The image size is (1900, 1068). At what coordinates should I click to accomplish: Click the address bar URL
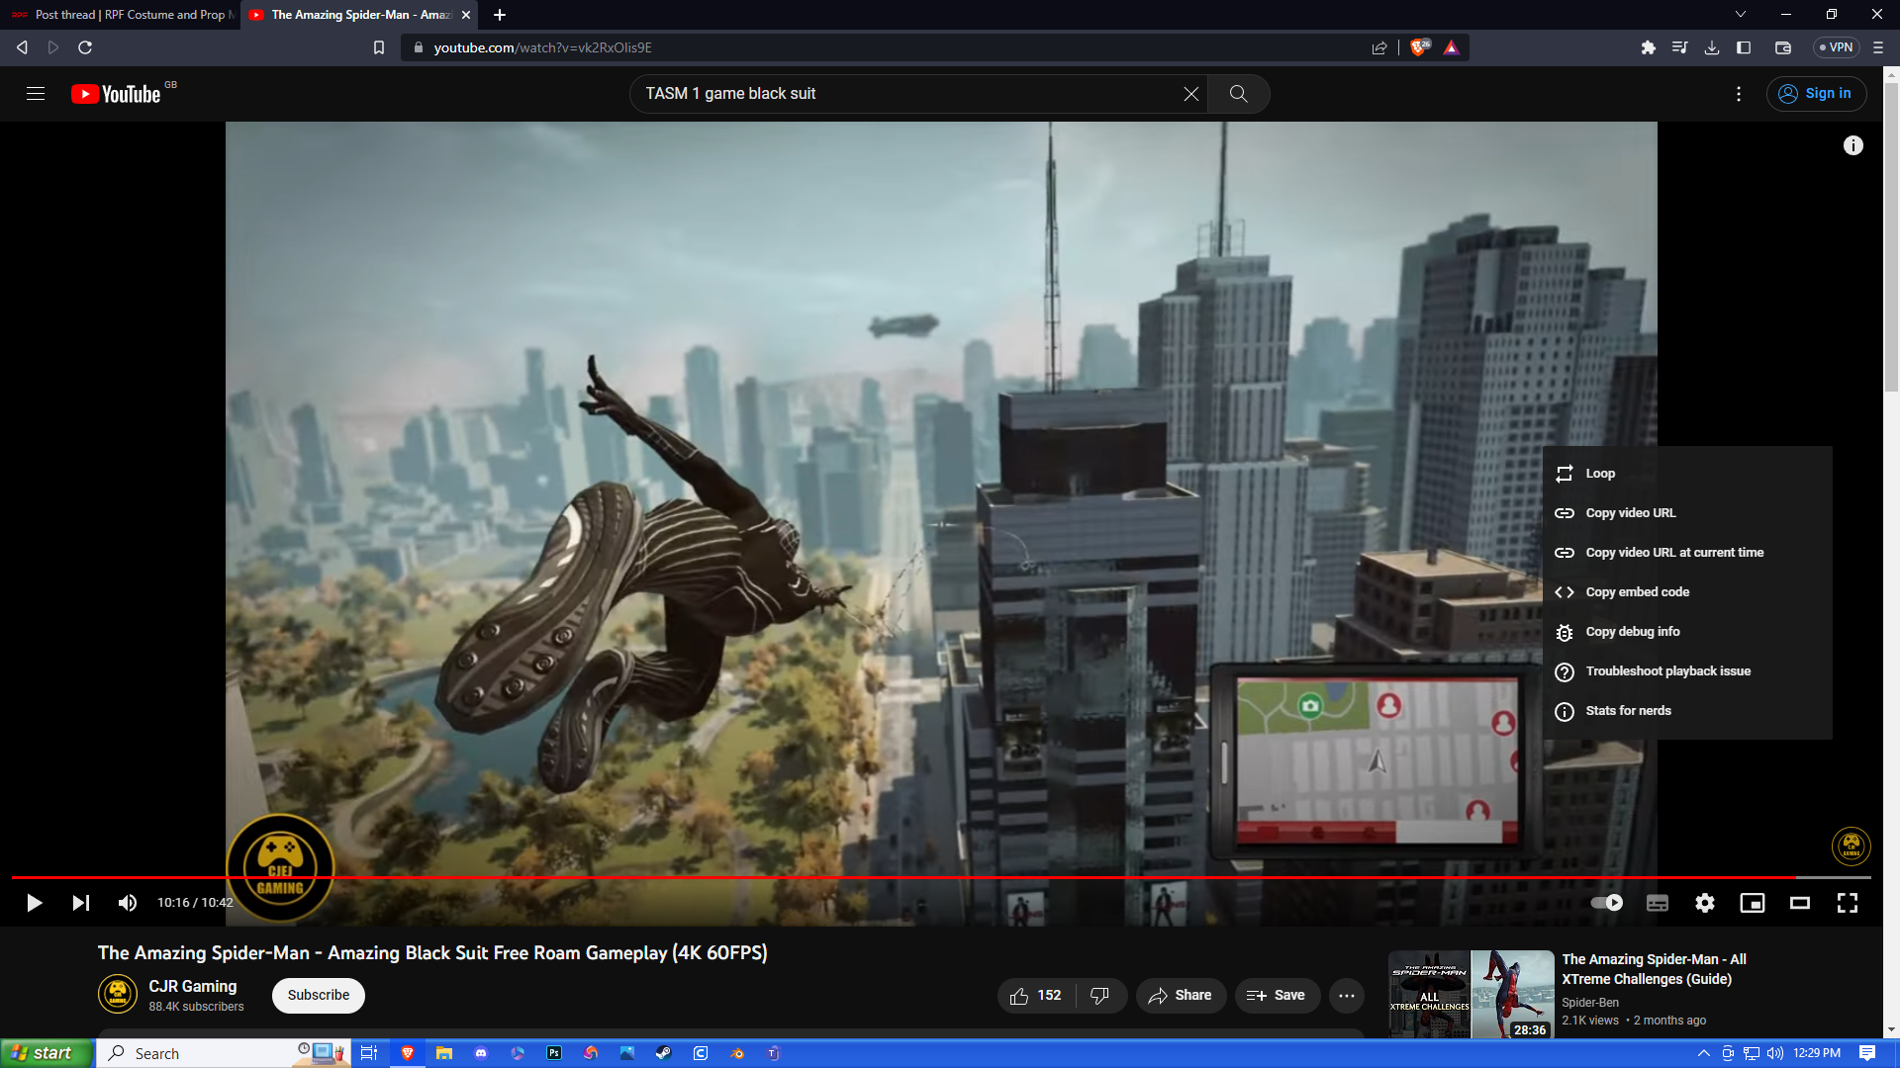coord(542,47)
